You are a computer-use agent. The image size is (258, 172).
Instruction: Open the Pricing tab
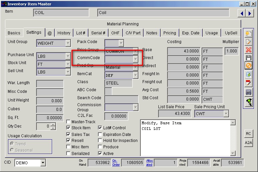[169, 33]
